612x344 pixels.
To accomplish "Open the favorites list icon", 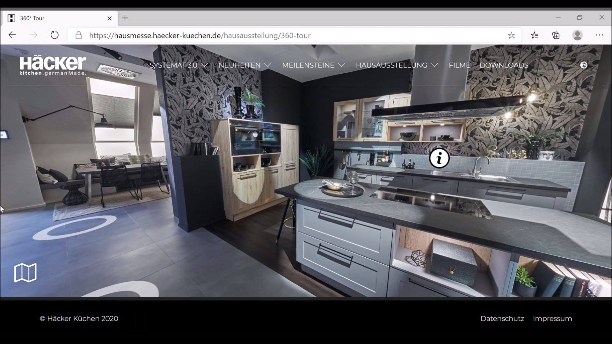I will pos(535,35).
